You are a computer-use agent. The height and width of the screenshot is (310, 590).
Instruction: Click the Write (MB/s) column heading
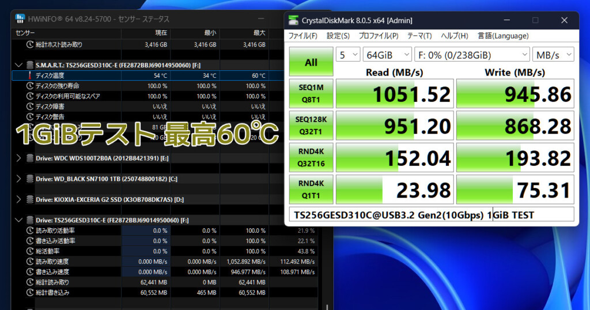pyautogui.click(x=515, y=72)
